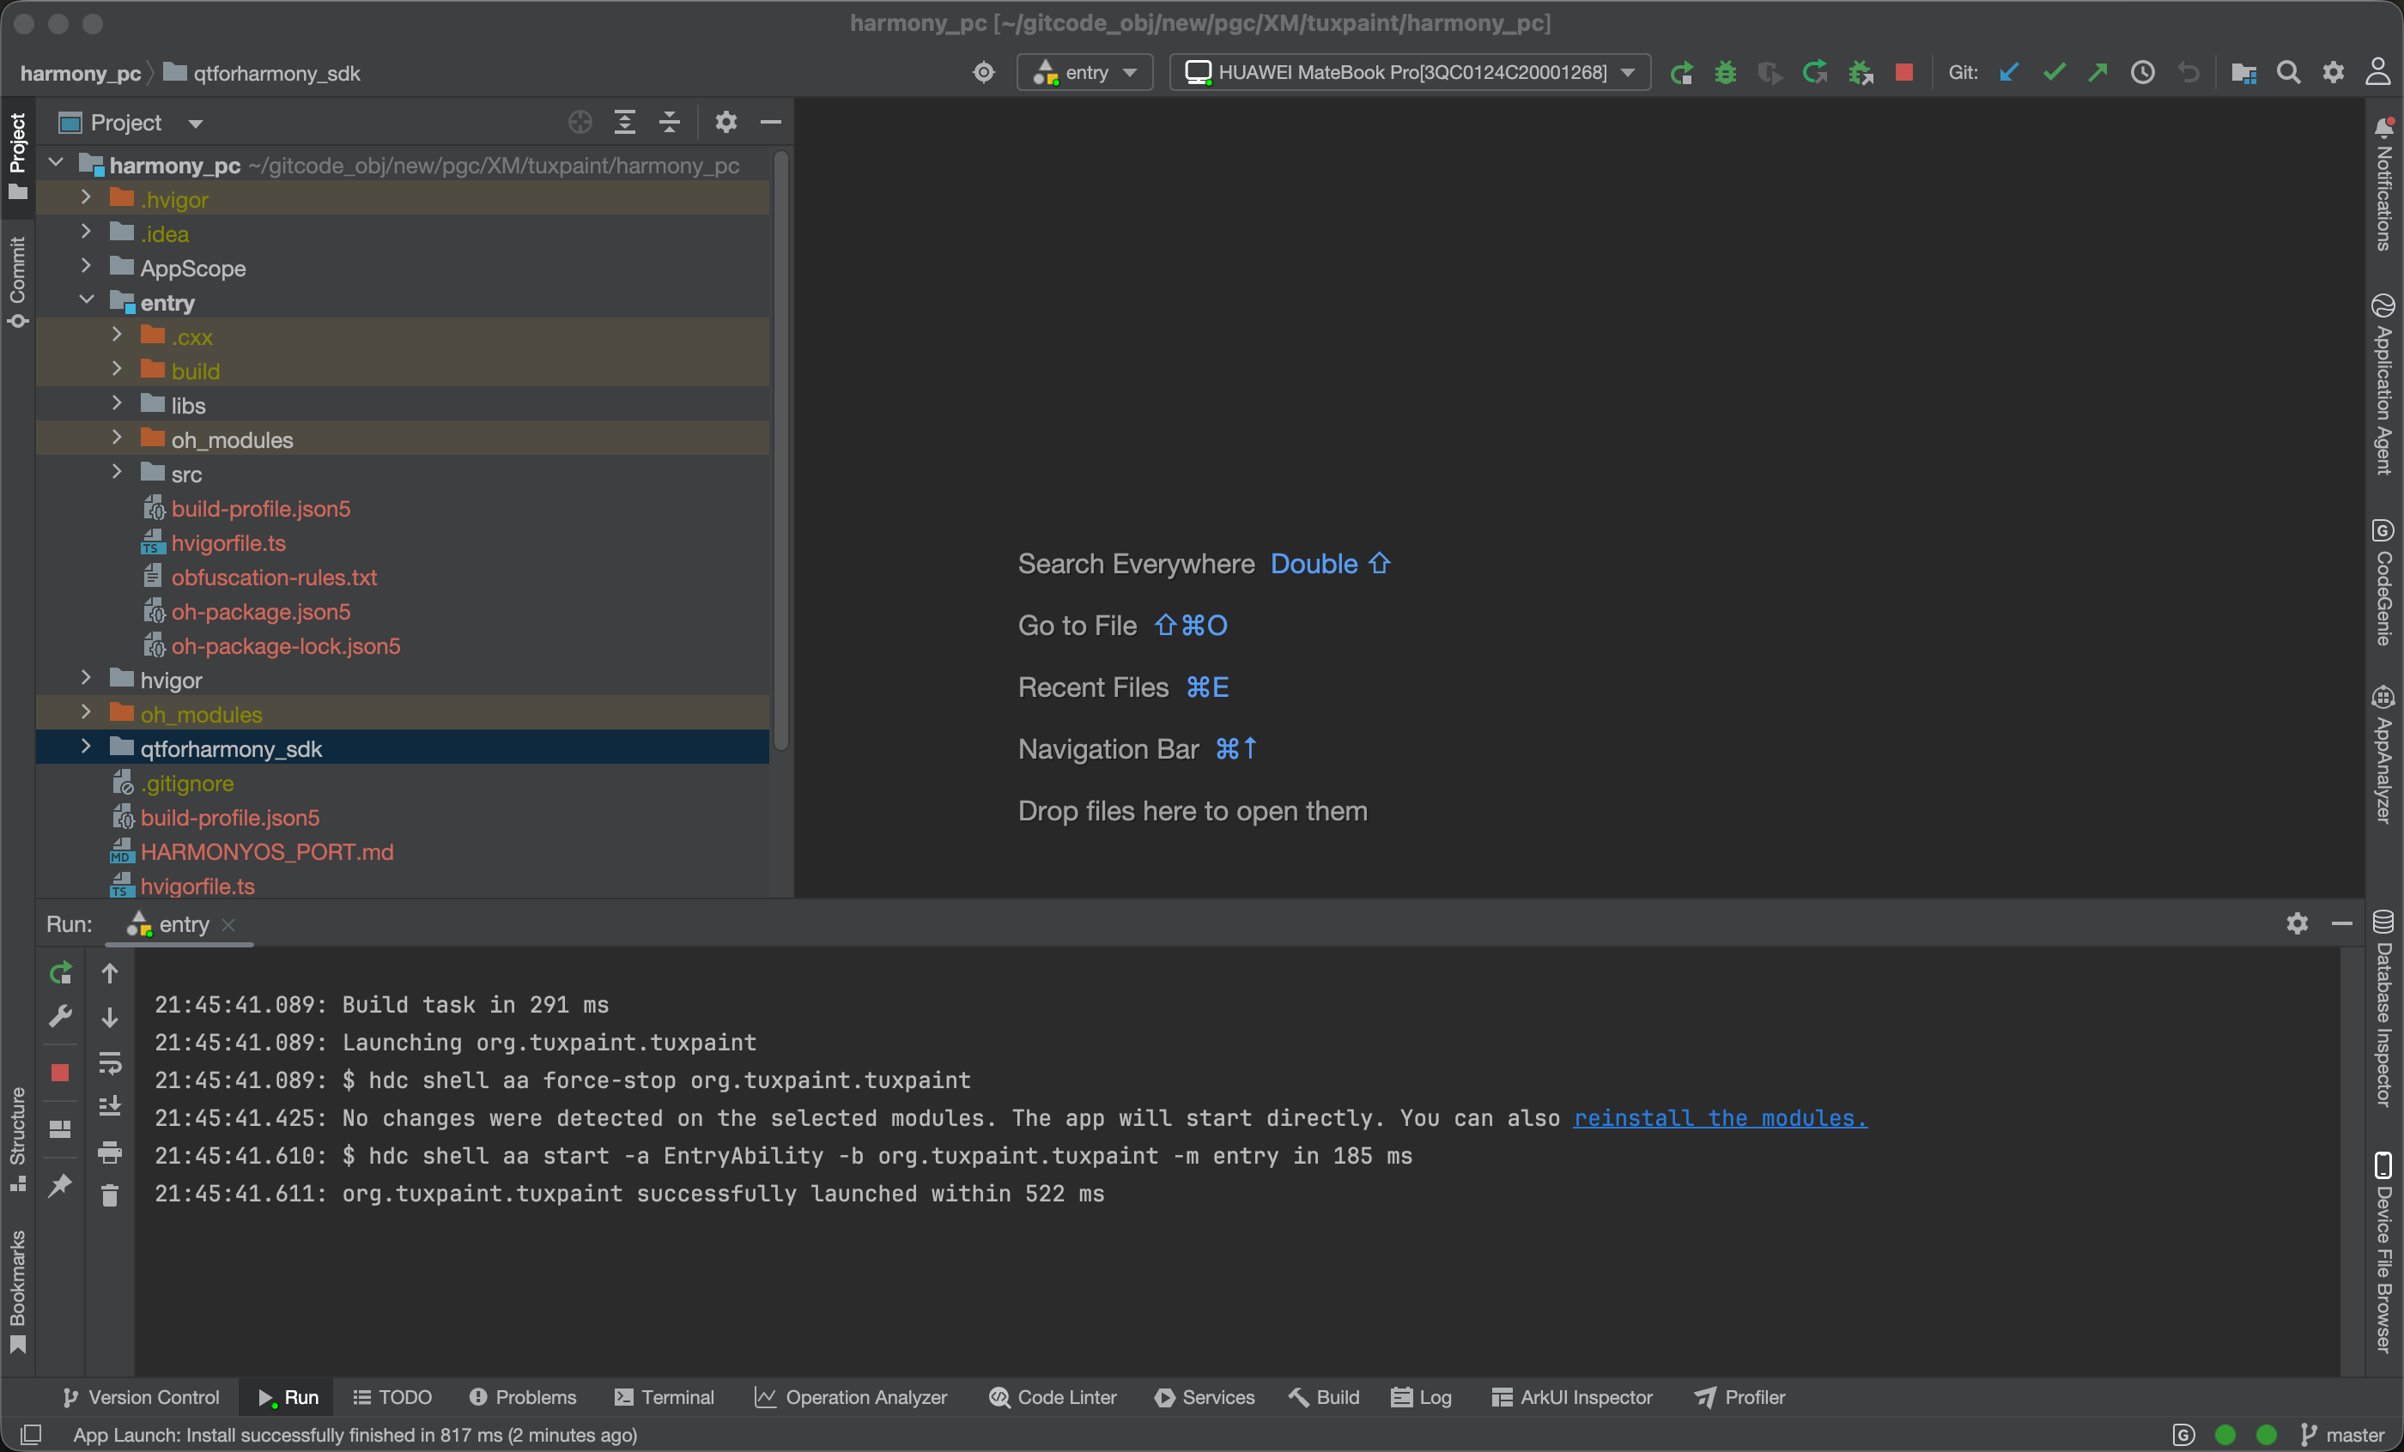Toggle Structure tool window
Viewport: 2404px width, 1452px height.
click(17, 1139)
